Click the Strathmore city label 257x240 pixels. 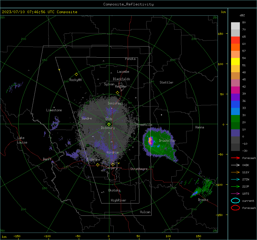139,169
